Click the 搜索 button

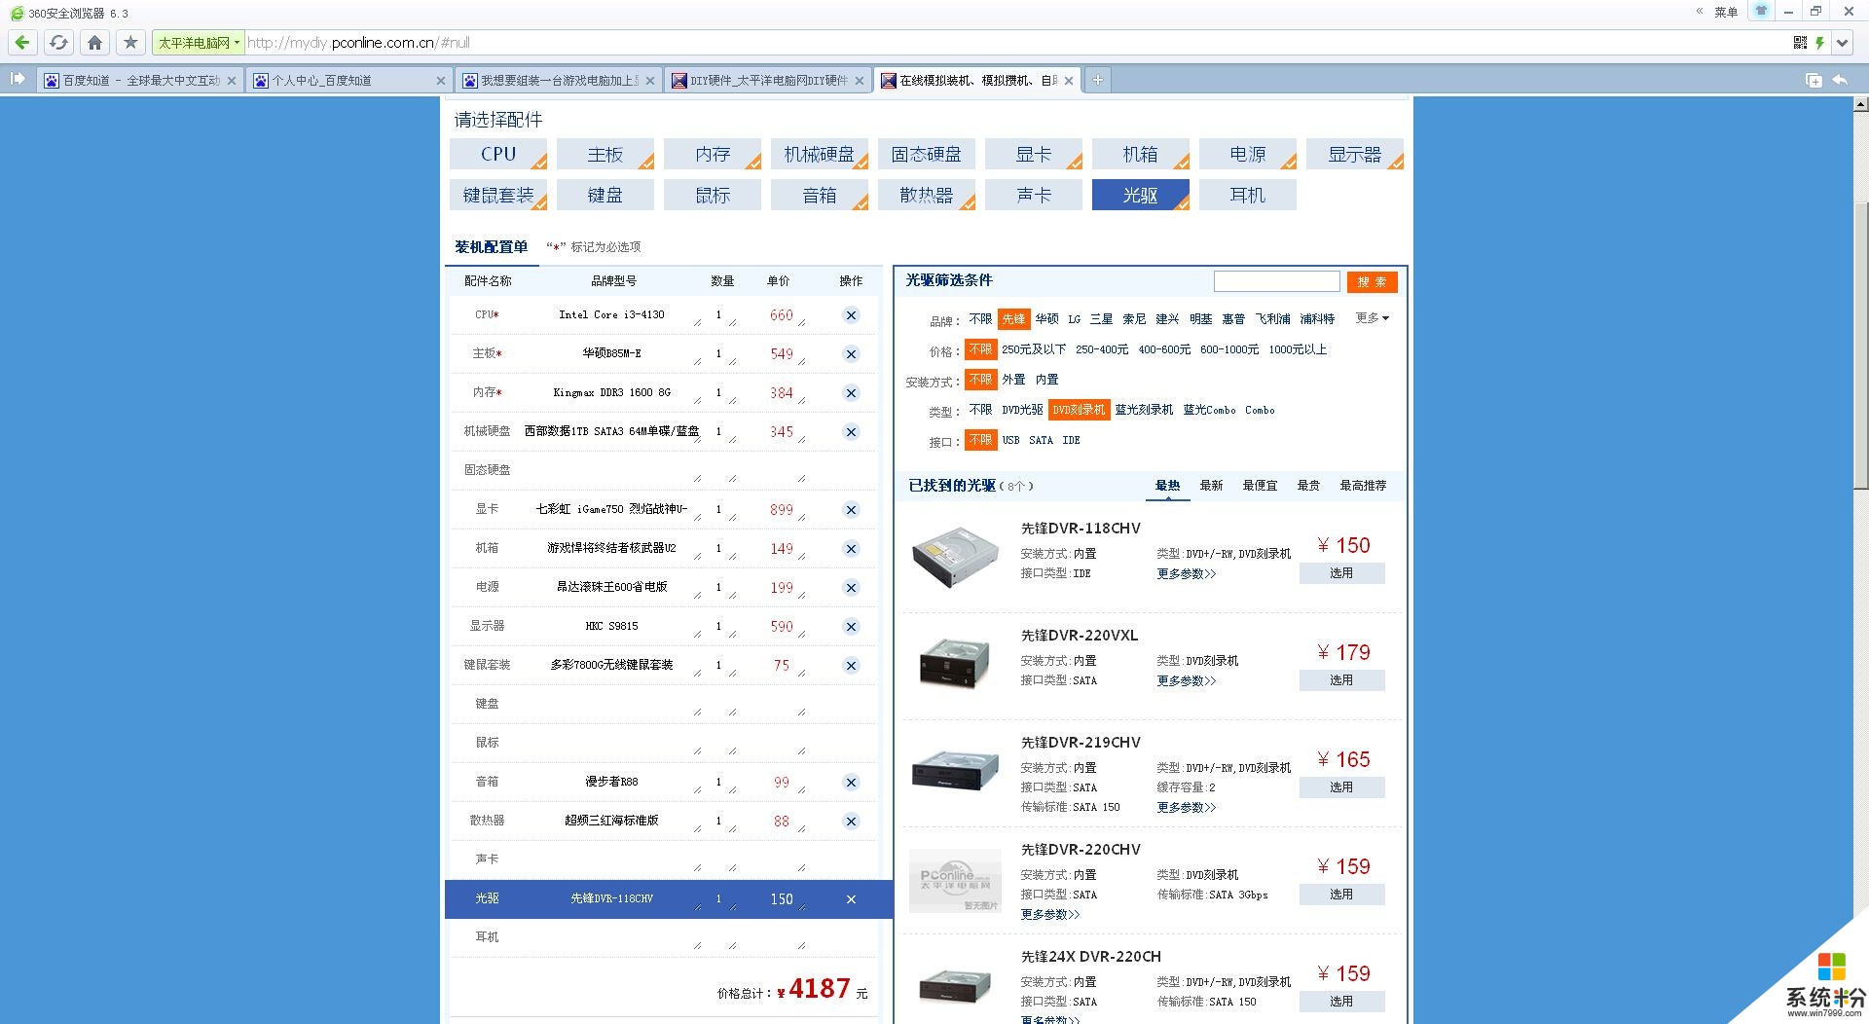tap(1373, 282)
